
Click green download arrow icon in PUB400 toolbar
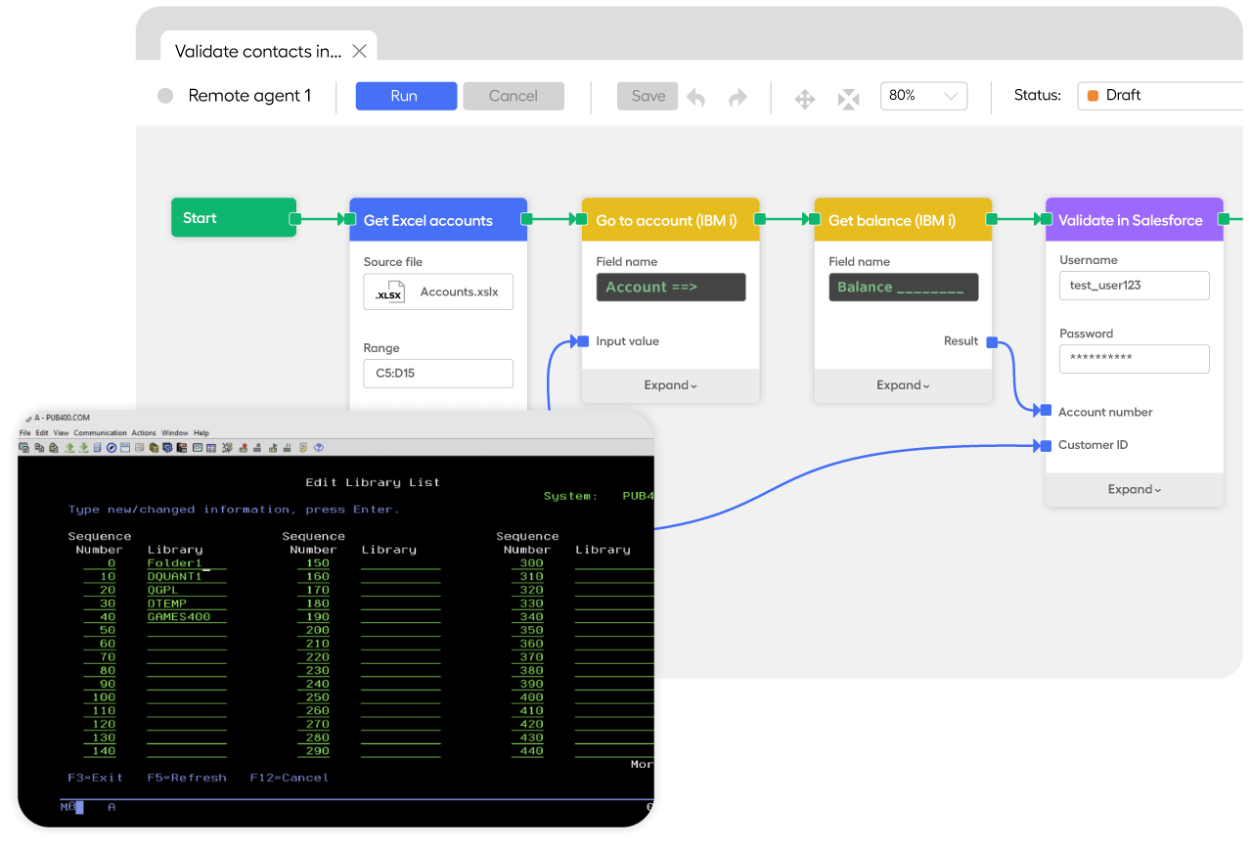click(x=83, y=448)
